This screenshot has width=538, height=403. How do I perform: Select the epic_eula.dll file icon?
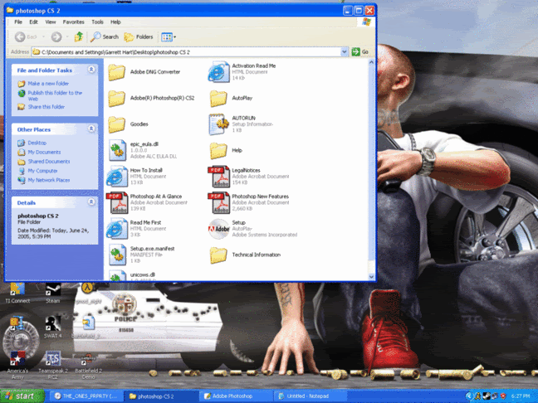pyautogui.click(x=117, y=150)
